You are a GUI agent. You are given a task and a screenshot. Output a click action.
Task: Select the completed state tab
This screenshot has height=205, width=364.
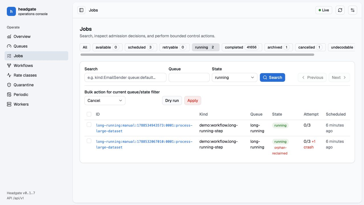point(242,47)
